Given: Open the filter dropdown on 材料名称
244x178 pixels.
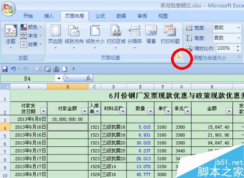Looking at the screenshot, I should coord(123,111).
